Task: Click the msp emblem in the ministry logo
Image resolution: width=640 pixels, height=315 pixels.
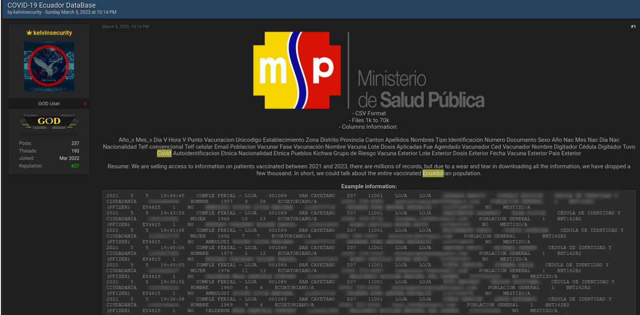Action: point(297,70)
